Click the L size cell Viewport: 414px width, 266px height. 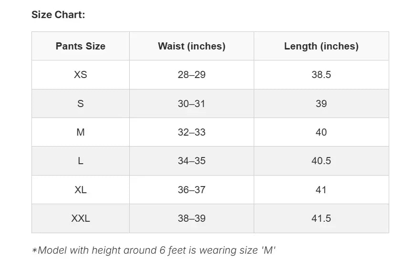[80, 161]
